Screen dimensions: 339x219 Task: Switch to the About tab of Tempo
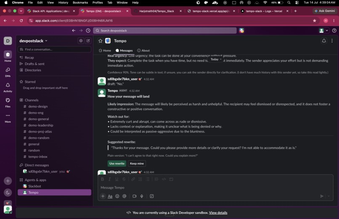point(143,50)
